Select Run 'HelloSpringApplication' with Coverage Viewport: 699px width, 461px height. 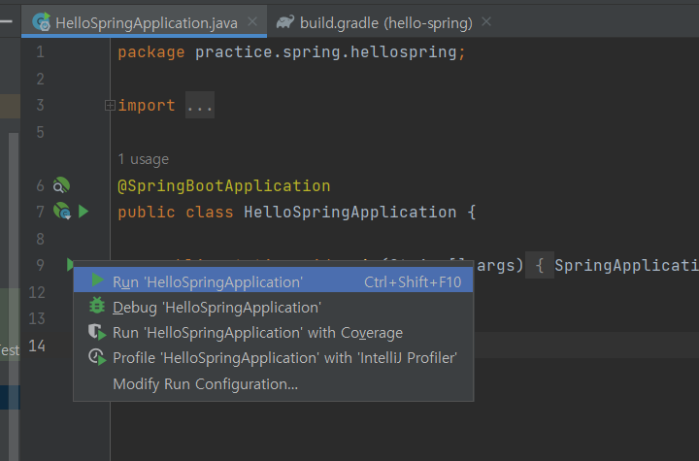[257, 332]
